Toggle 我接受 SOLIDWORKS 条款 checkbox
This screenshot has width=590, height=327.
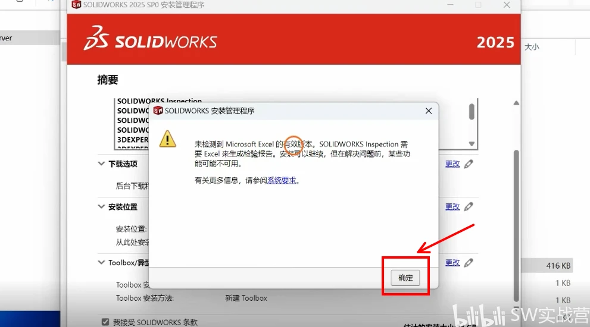click(105, 322)
